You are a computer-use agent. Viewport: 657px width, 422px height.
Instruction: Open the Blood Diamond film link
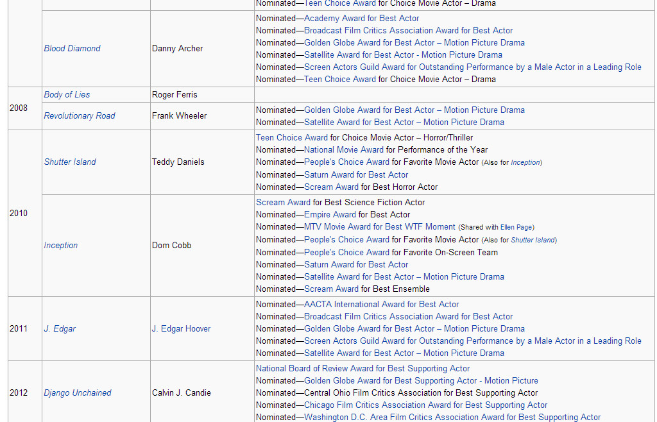72,49
